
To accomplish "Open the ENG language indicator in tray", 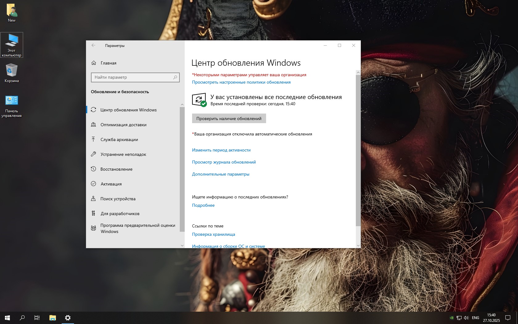I will pos(475,318).
